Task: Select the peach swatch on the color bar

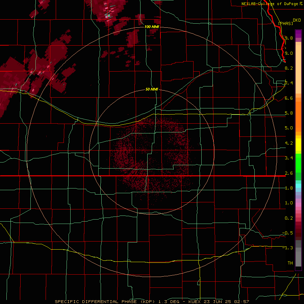Action: click(x=298, y=69)
